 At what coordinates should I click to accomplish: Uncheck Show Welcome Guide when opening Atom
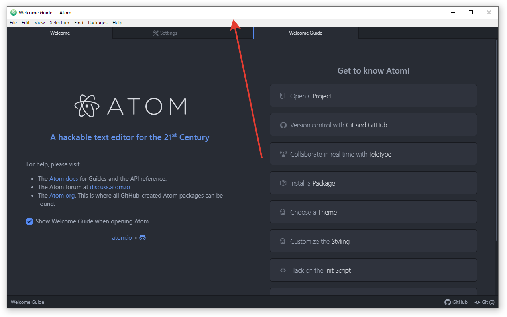pyautogui.click(x=29, y=221)
